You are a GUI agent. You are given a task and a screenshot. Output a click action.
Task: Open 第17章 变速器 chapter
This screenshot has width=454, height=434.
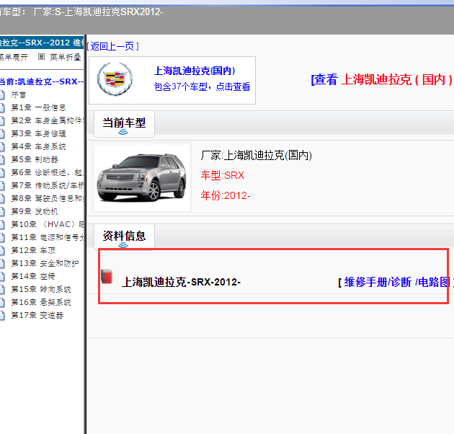(37, 315)
